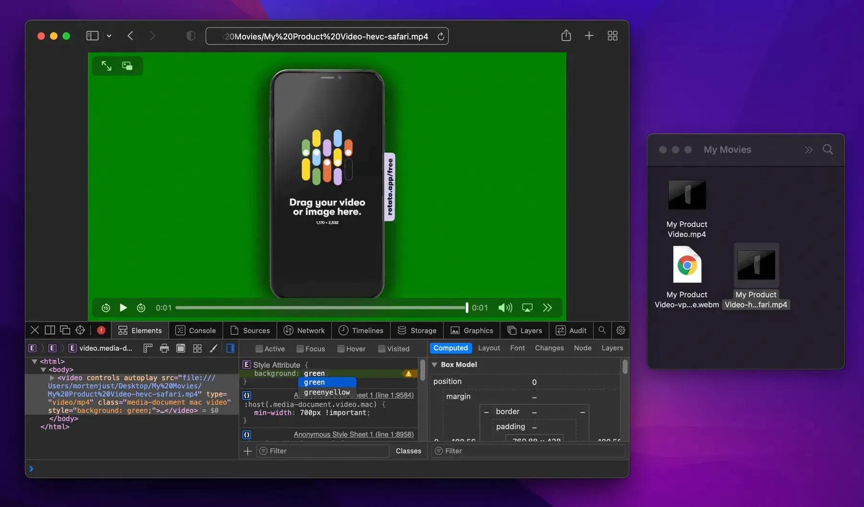Click the video progress scrubber bar
This screenshot has width=864, height=507.
click(320, 308)
